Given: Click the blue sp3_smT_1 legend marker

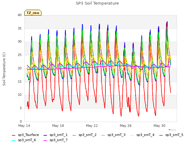Looking at the screenshot, I should click(45, 135).
